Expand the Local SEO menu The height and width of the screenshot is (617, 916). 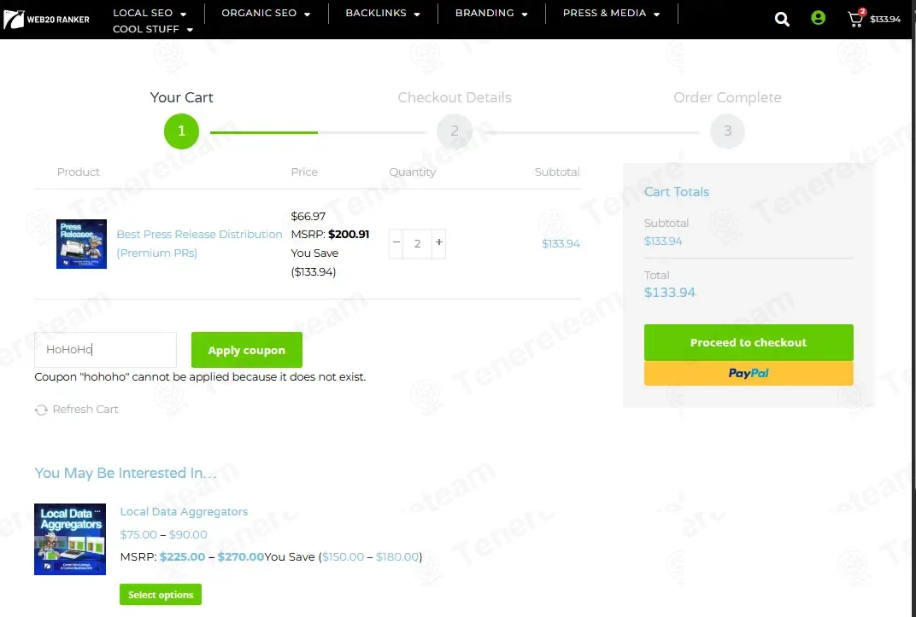point(150,13)
